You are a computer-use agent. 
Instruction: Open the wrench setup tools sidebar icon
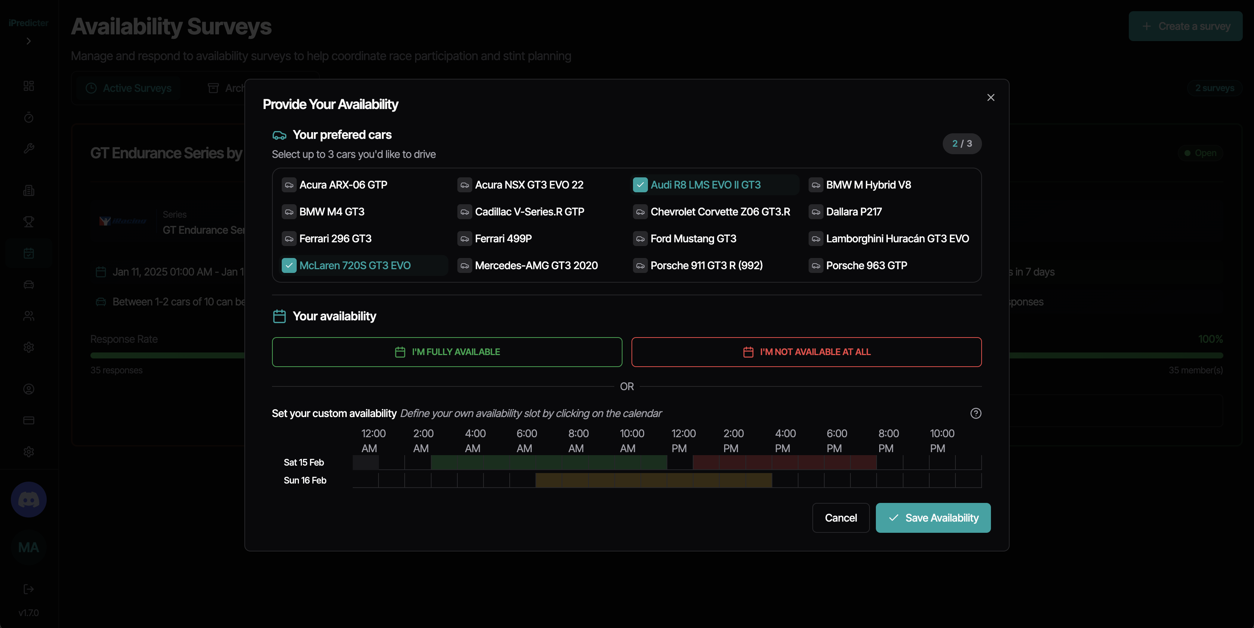tap(28, 148)
